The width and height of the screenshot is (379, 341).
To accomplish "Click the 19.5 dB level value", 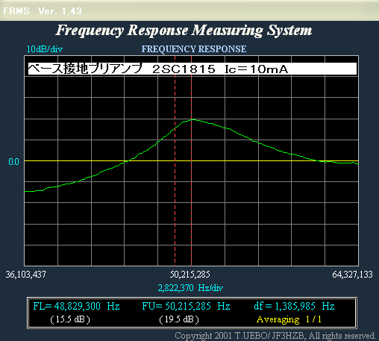I will 179,319.
